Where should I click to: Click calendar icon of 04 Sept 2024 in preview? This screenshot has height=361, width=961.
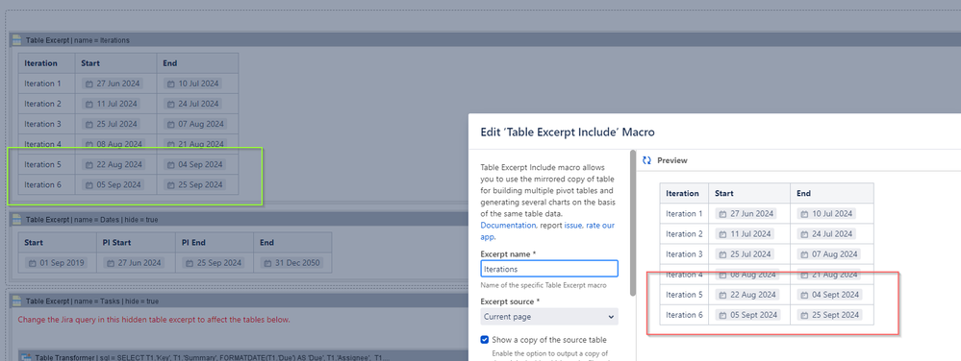coord(804,295)
